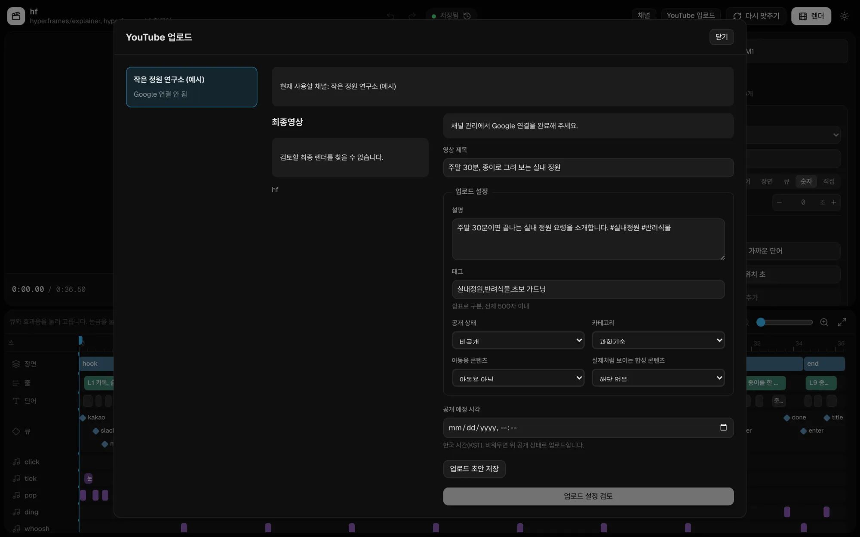Select the 직접 tab in the right panel

tap(829, 181)
